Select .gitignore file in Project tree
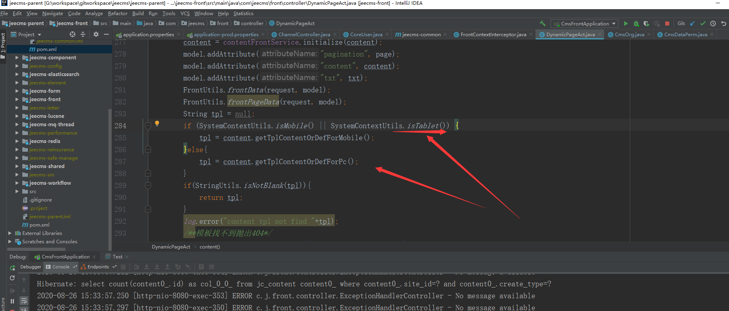 click(40, 200)
